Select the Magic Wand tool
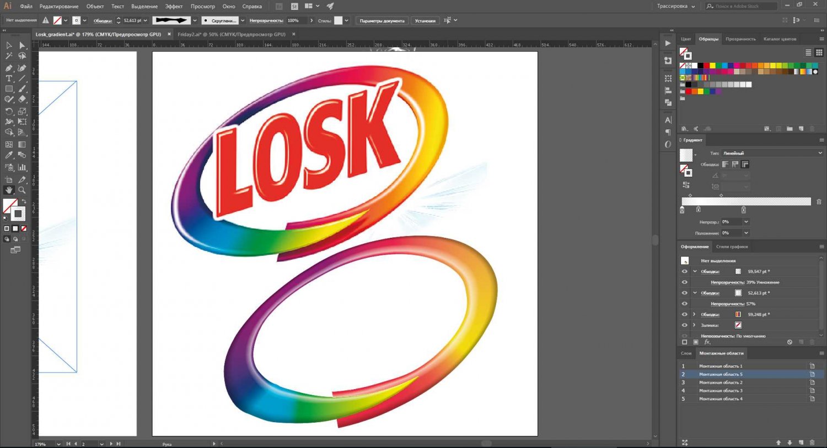The height and width of the screenshot is (448, 827). pos(9,56)
